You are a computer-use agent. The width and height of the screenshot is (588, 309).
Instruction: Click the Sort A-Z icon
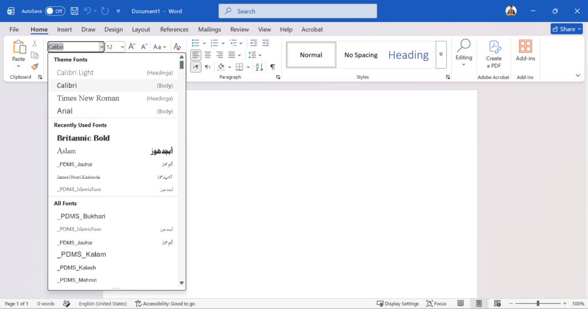pos(259,67)
